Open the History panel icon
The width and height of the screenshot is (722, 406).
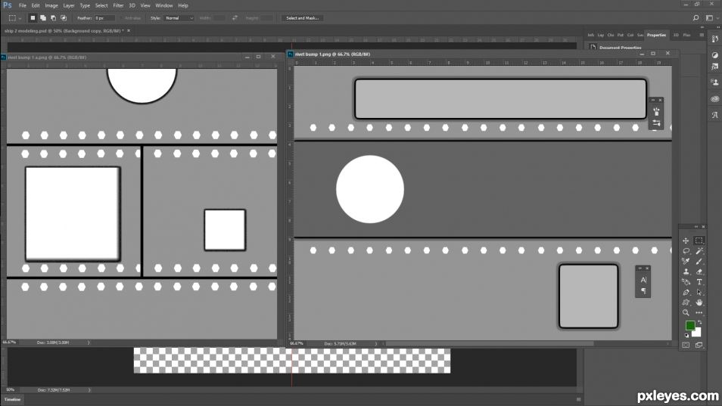point(714,39)
